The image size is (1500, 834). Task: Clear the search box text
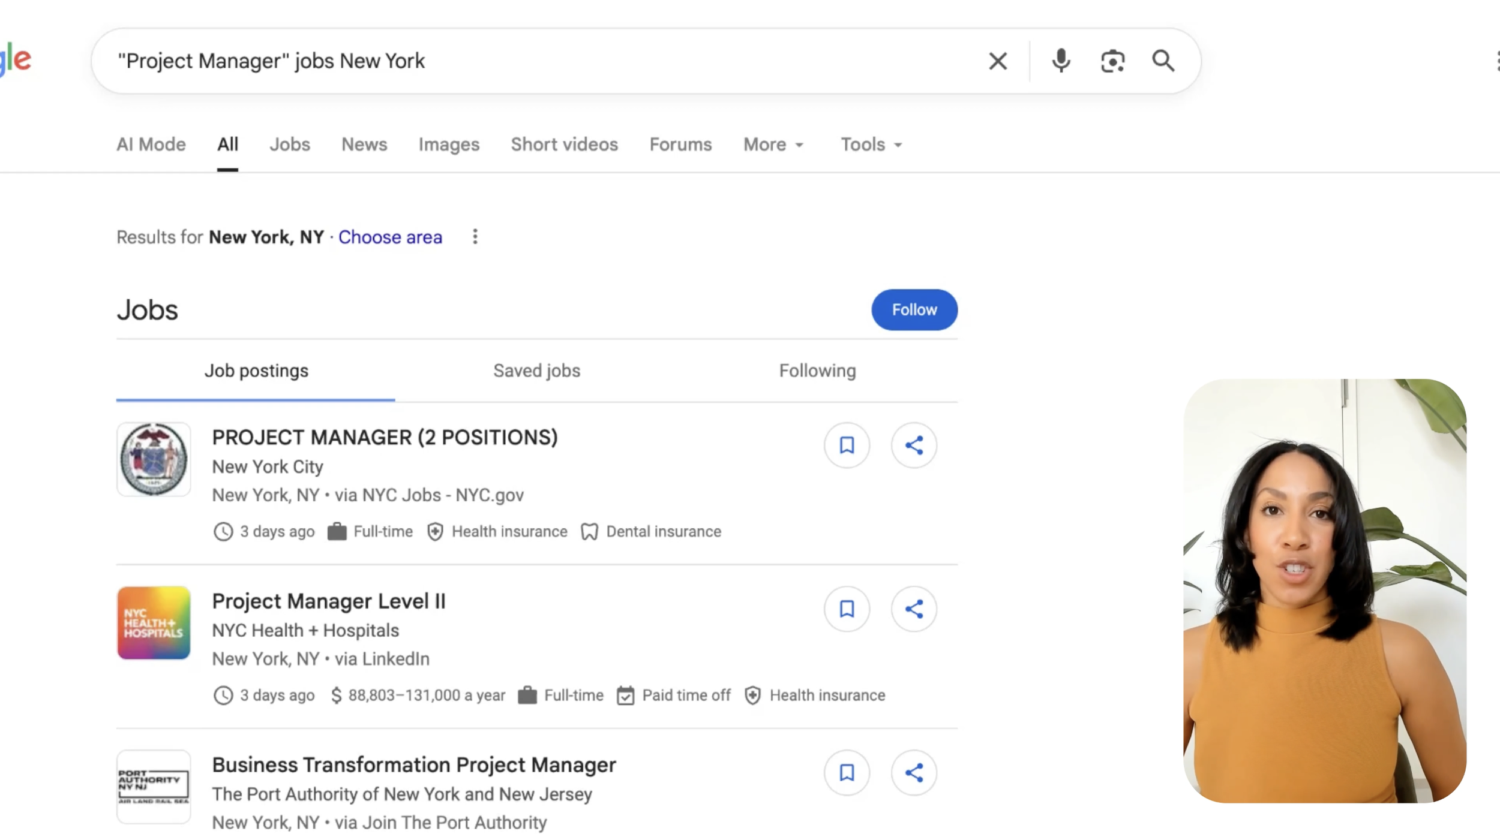click(x=998, y=61)
